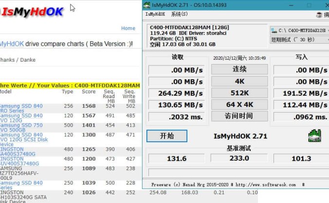Click the 4K test button
Screen dimensions: 329x203
point(239,81)
